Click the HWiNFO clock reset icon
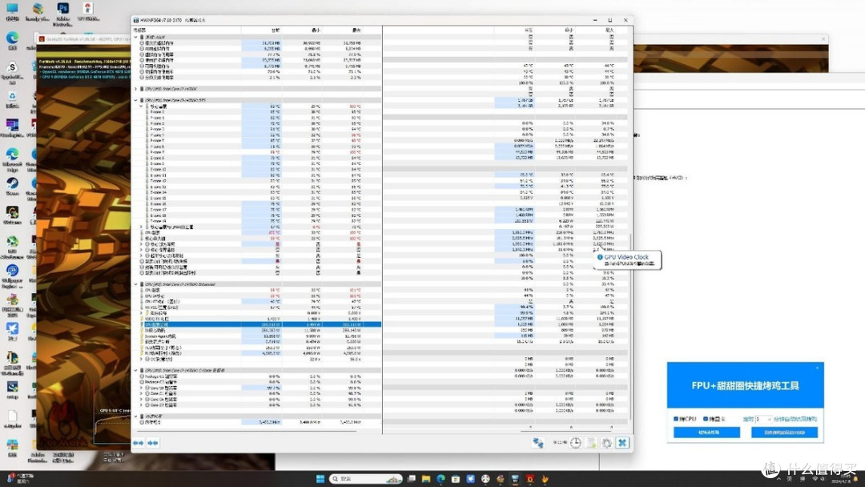 click(575, 443)
